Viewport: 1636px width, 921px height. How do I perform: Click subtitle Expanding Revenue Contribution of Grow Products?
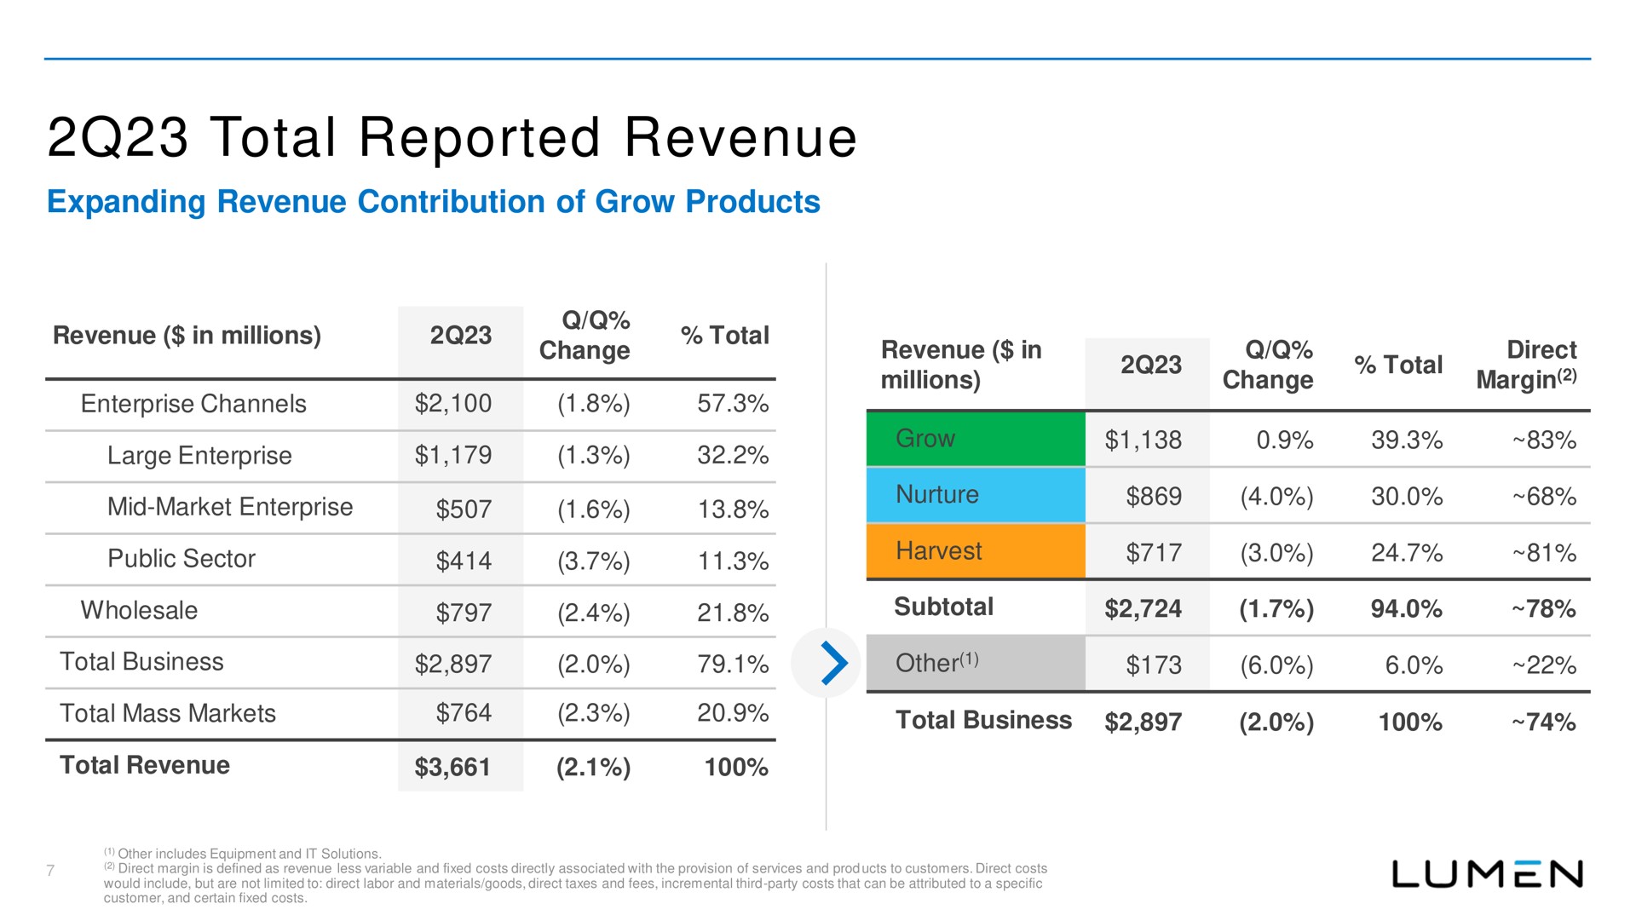pyautogui.click(x=433, y=203)
